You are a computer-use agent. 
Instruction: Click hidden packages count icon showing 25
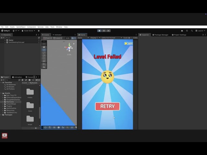[x=38, y=80]
